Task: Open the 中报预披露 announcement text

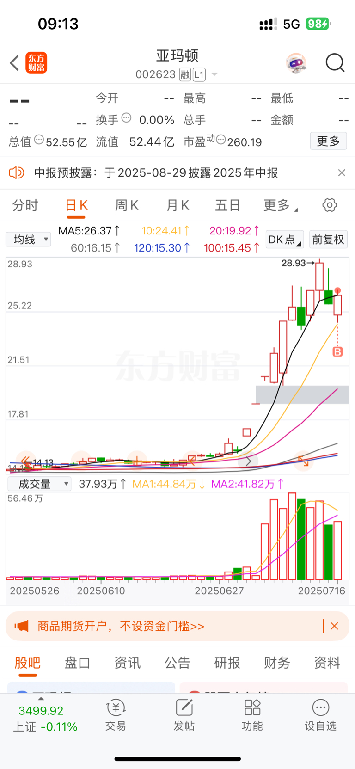Action: click(x=156, y=173)
